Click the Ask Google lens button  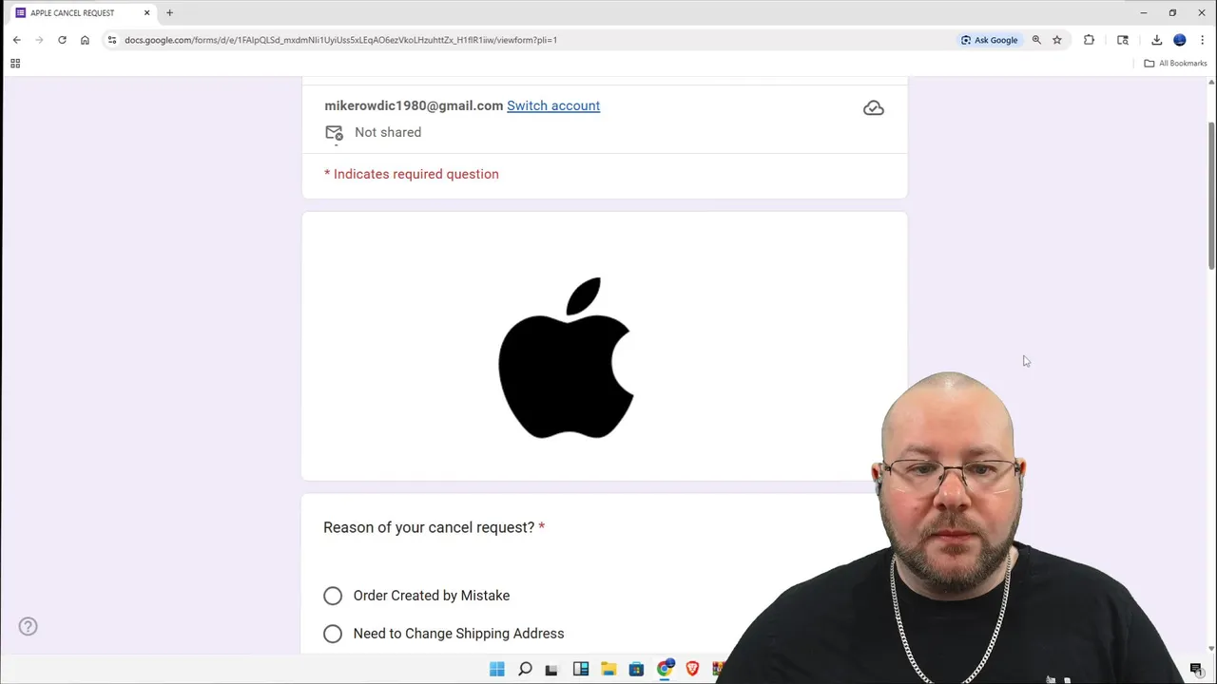(x=989, y=40)
